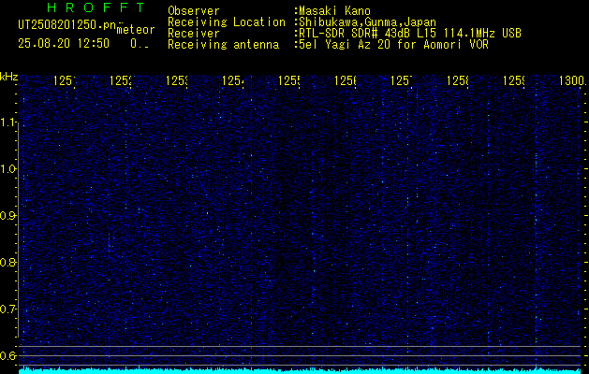589x374 pixels.
Task: Click the 1255 time marker
Action: [289, 80]
